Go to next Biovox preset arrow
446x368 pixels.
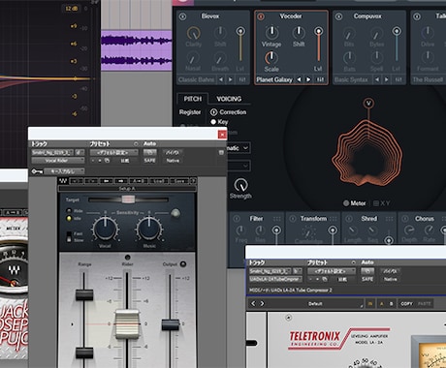click(x=230, y=79)
